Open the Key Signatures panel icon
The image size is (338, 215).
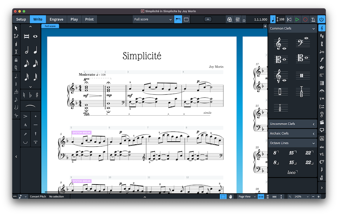tap(322, 36)
